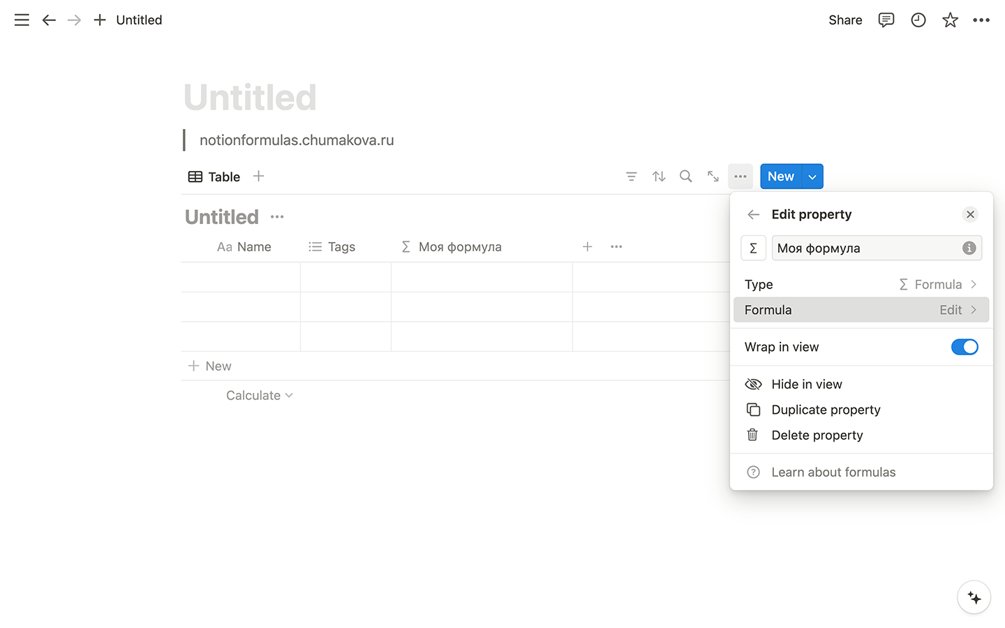Expand the Calculate dropdown
This screenshot has height=628, width=1005.
pyautogui.click(x=260, y=396)
